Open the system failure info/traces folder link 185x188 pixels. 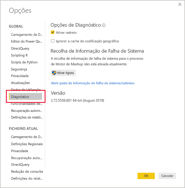click(92, 83)
